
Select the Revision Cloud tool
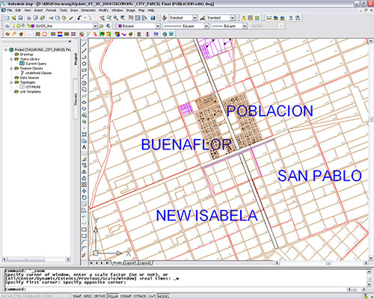point(85,90)
